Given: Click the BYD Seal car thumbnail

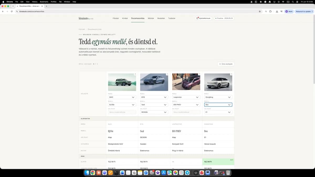Looking at the screenshot, I should 154,82.
